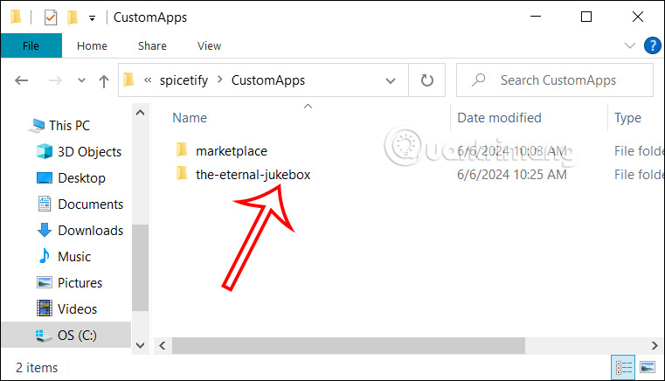665x381 pixels.
Task: Expand the ribbon with the chevron
Action: pos(630,45)
